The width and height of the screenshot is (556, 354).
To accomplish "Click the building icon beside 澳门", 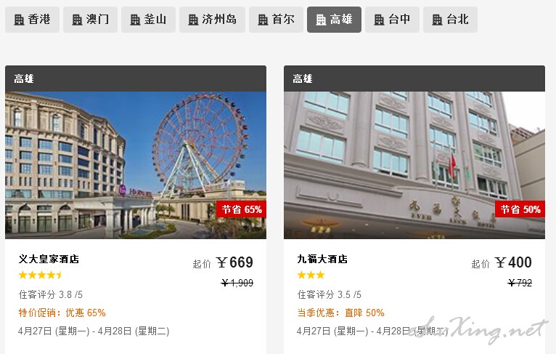I will click(x=77, y=20).
